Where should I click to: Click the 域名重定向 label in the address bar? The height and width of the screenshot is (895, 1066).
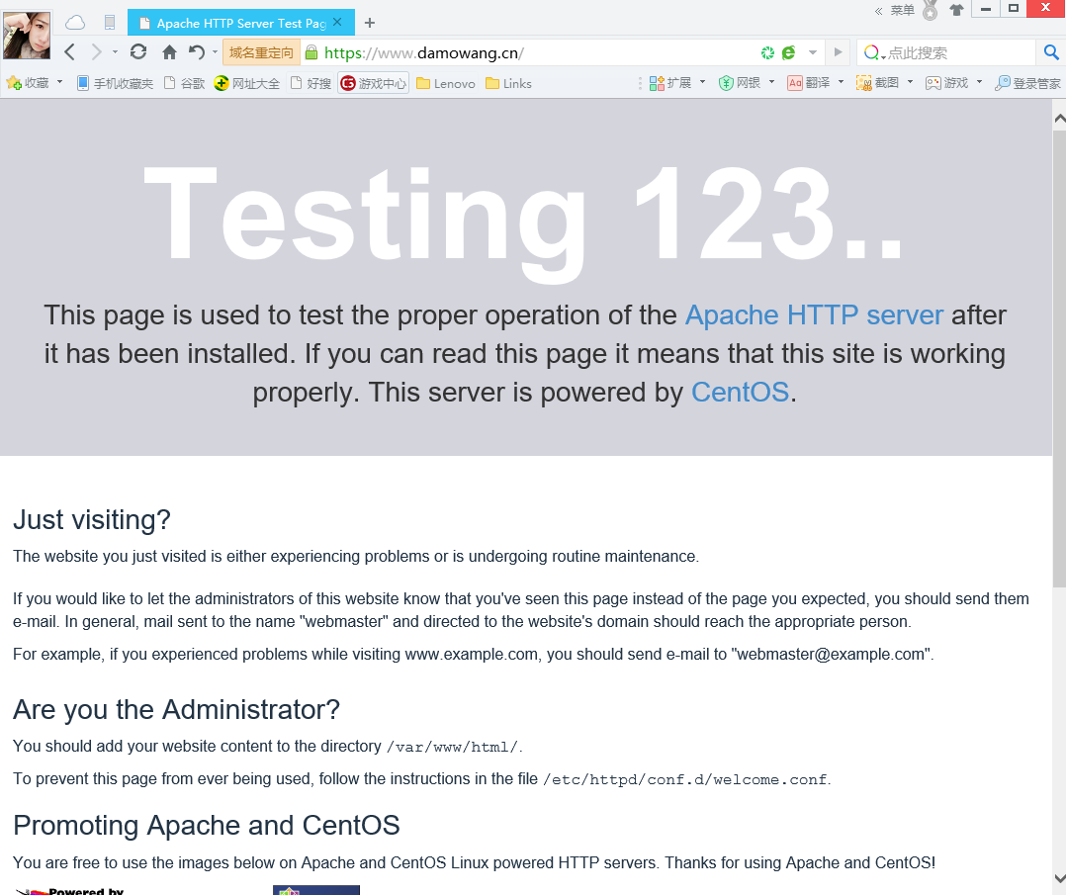click(262, 53)
